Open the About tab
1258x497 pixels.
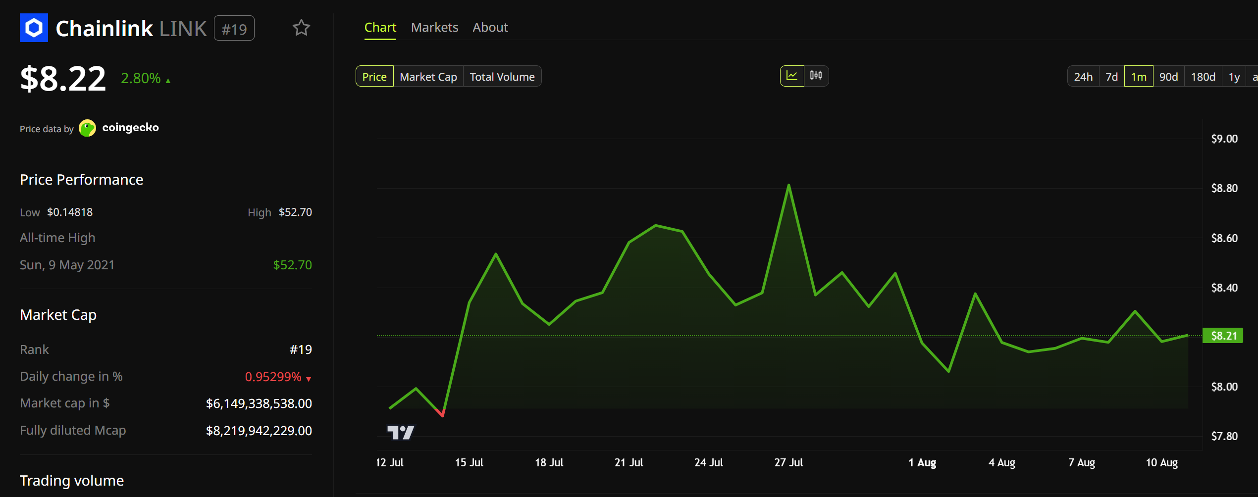coord(490,28)
